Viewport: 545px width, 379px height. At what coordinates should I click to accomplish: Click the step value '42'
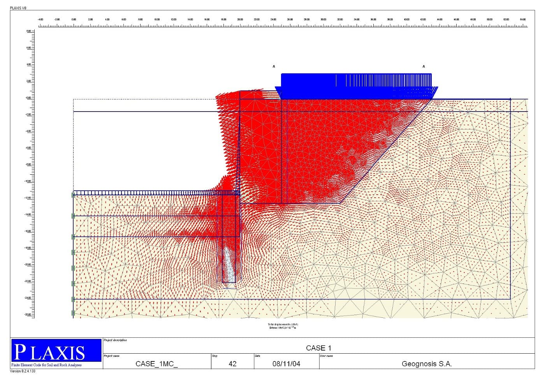tap(232, 364)
